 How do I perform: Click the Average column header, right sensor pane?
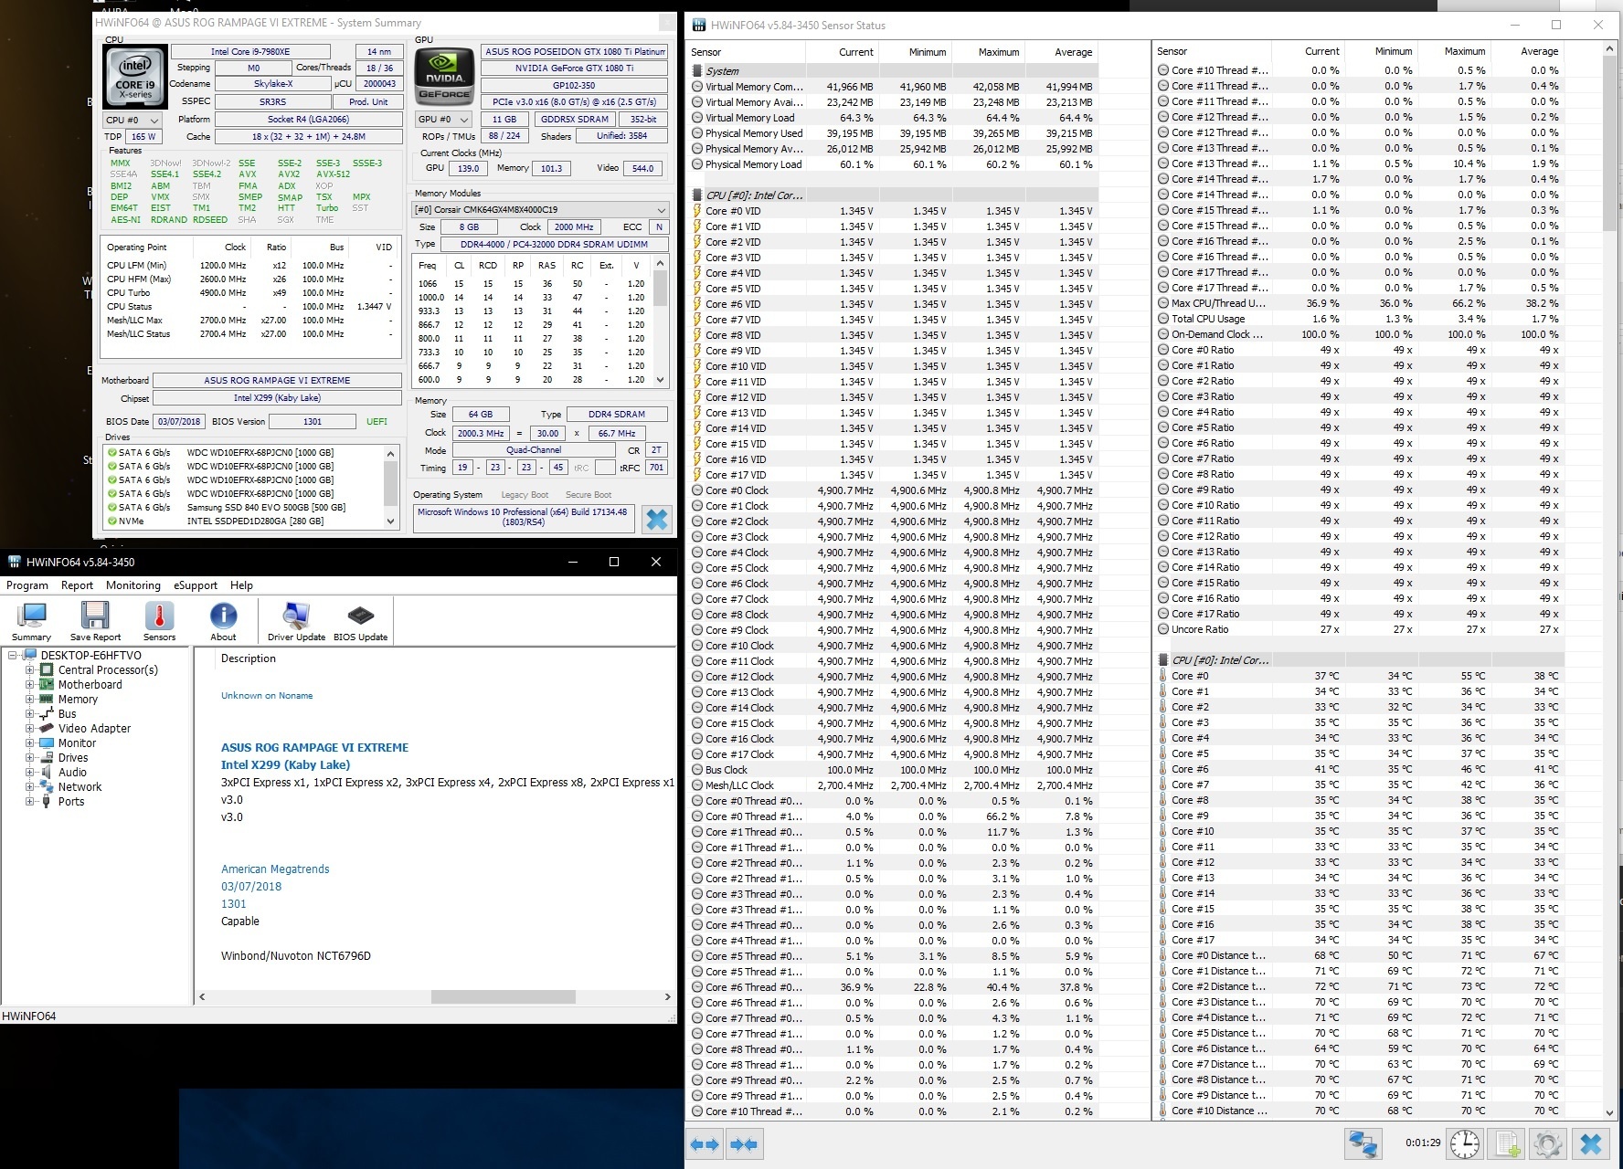point(1529,51)
